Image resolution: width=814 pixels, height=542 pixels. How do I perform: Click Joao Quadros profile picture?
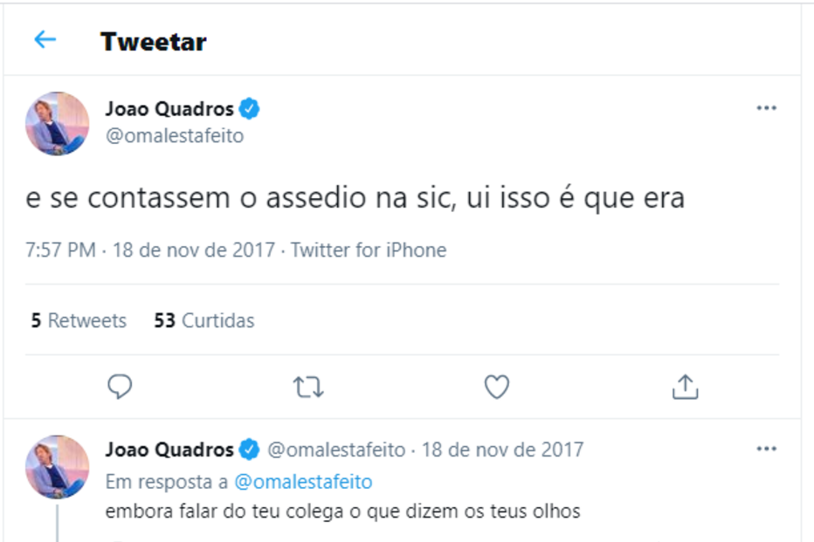click(56, 123)
